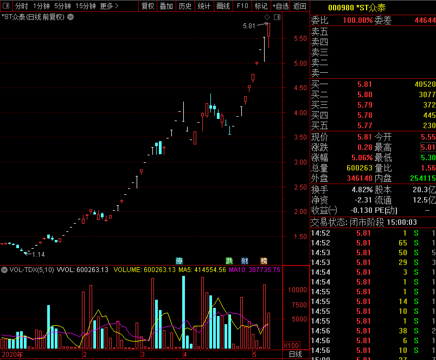The height and width of the screenshot is (360, 436).
Task: Click the 日线 period label at bottom
Action: tap(296, 355)
